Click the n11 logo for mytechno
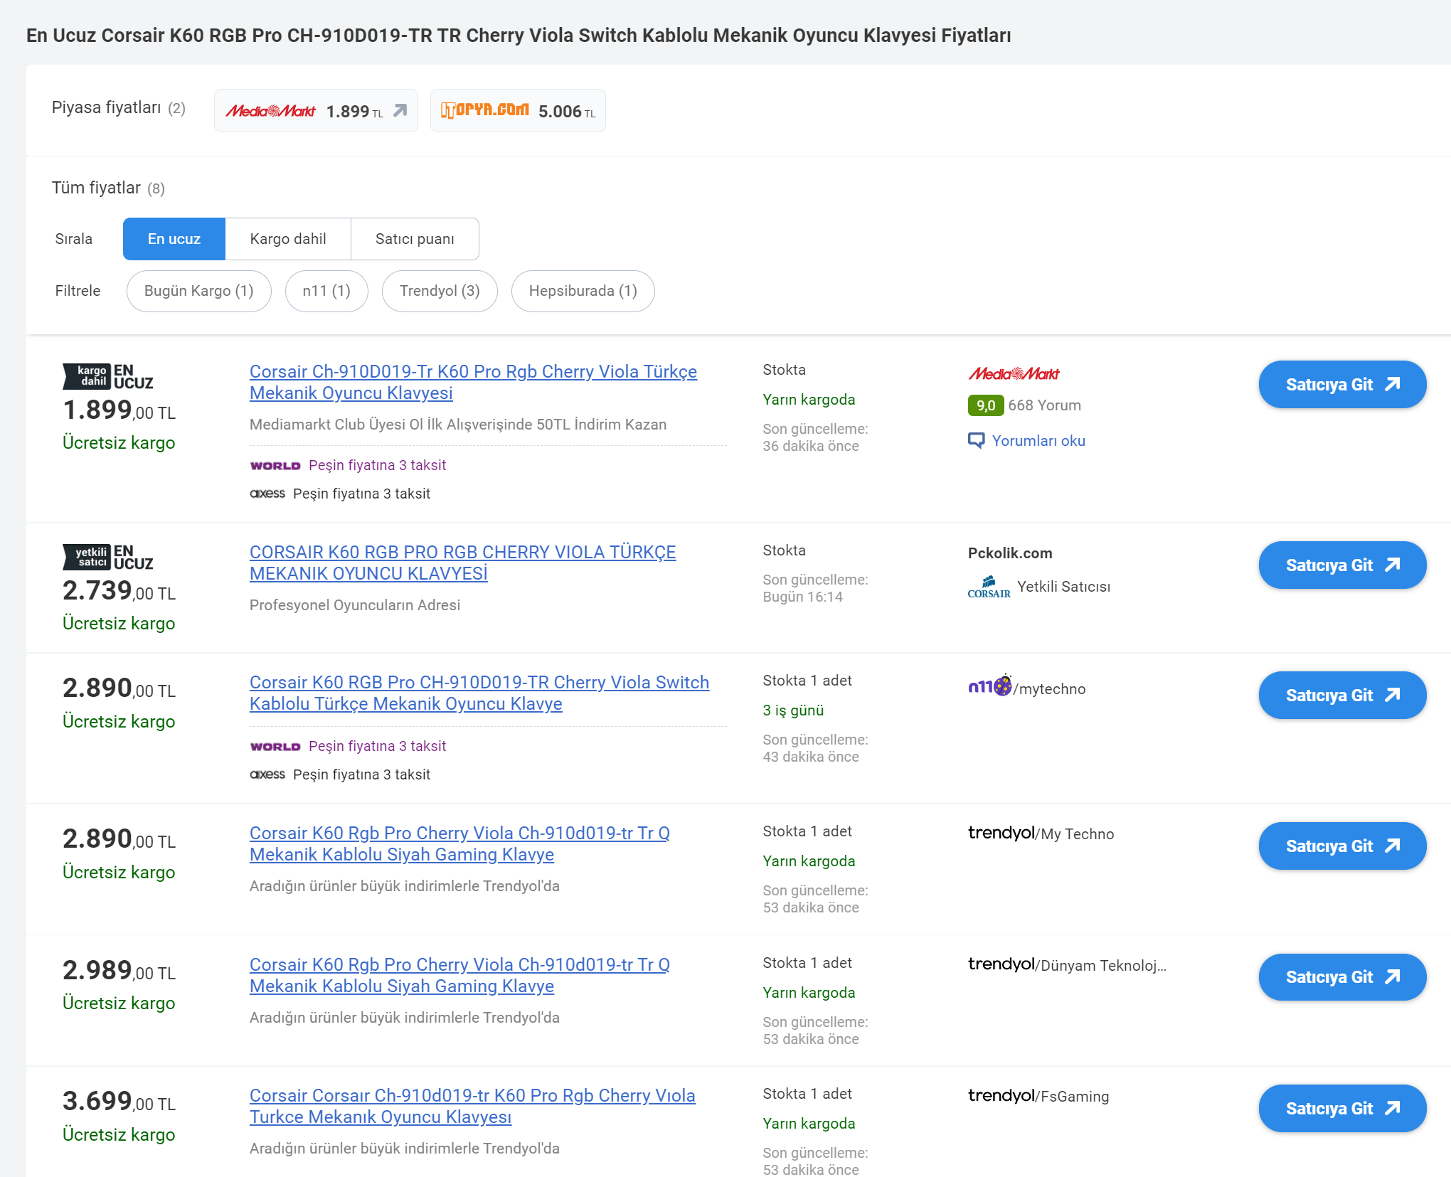 pos(989,686)
